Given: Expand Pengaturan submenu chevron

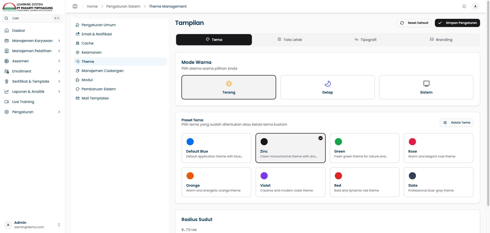Looking at the screenshot, I should tap(59, 112).
